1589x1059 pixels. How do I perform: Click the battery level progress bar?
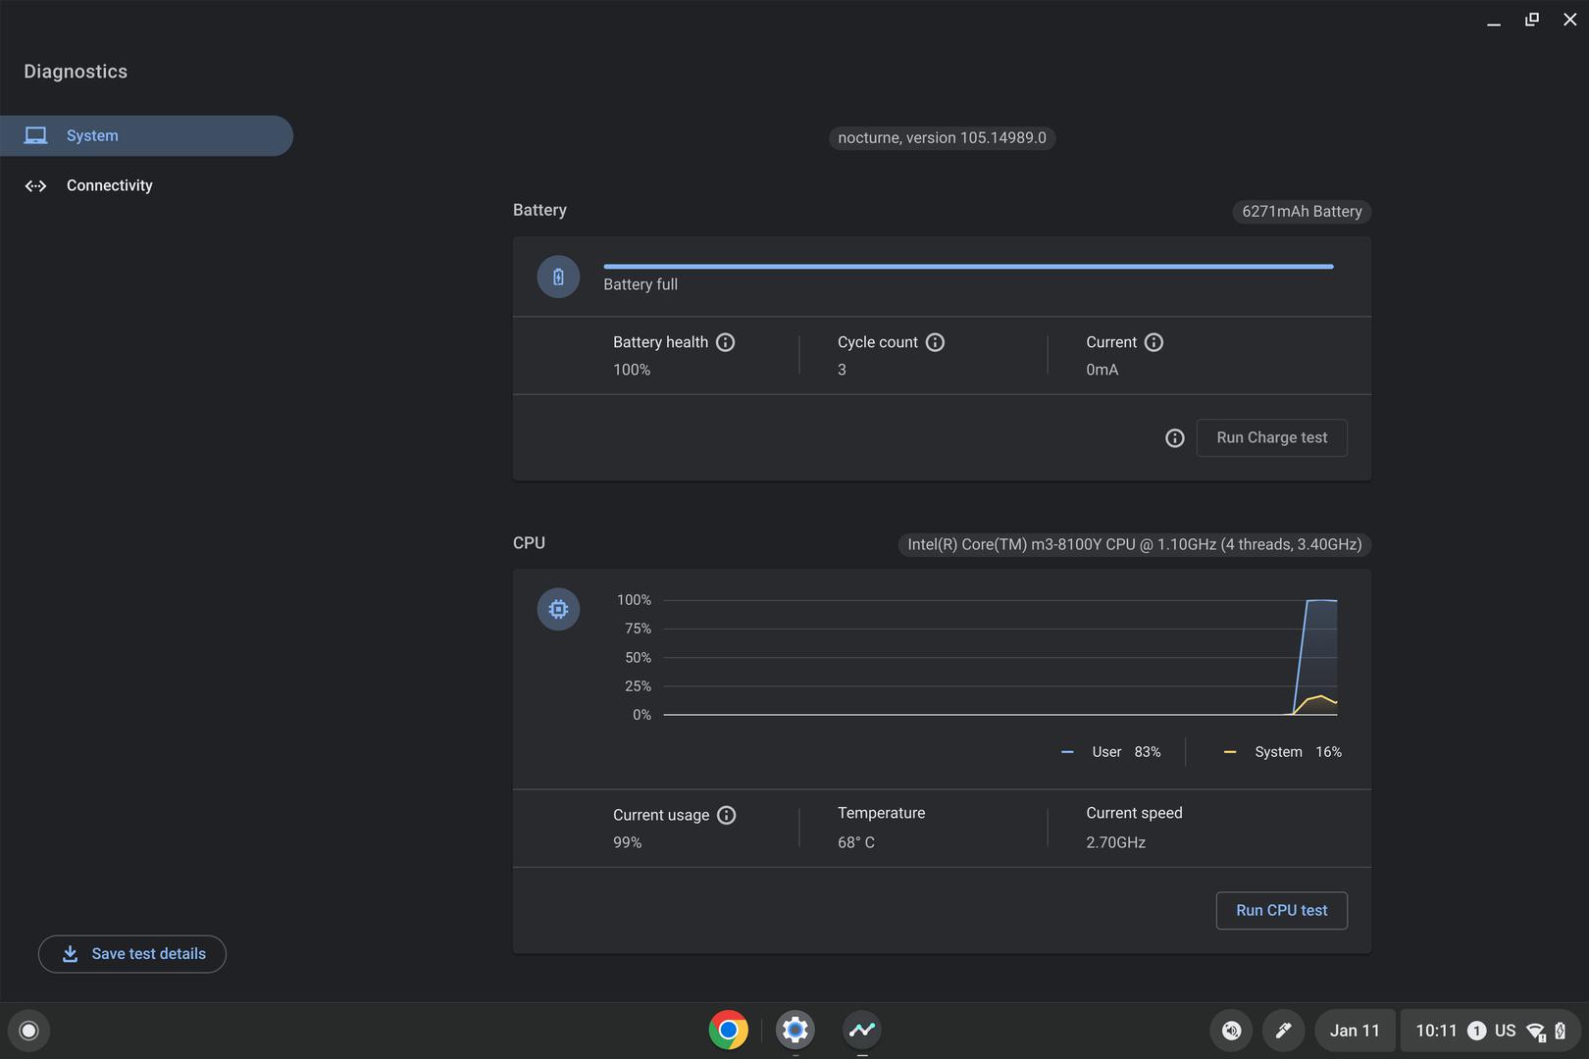pyautogui.click(x=967, y=266)
